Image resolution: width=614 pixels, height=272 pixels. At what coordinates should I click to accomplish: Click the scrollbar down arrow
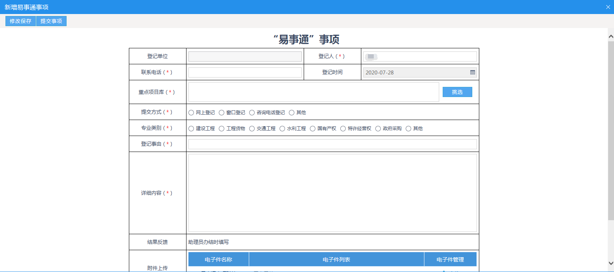point(610,263)
